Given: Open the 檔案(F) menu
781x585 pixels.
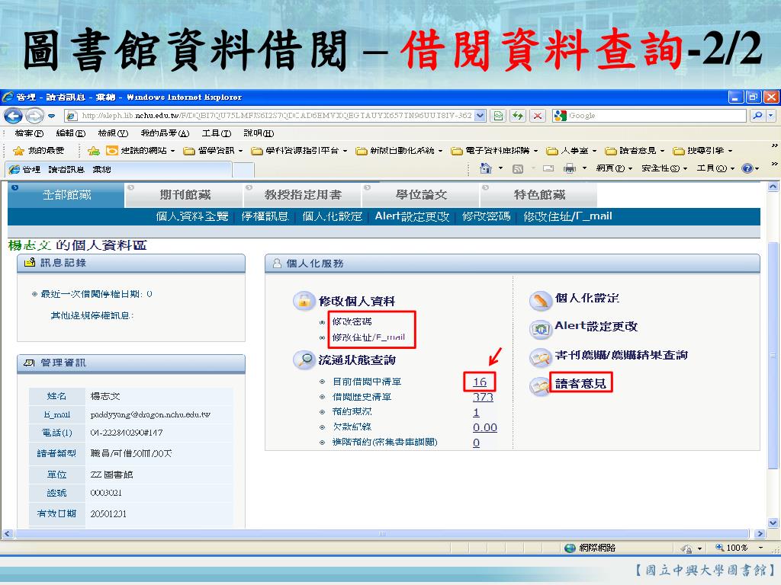Looking at the screenshot, I should 29,133.
